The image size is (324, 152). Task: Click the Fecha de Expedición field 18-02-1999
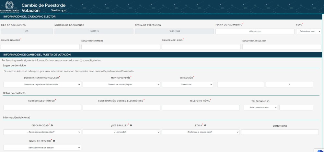(x=174, y=31)
